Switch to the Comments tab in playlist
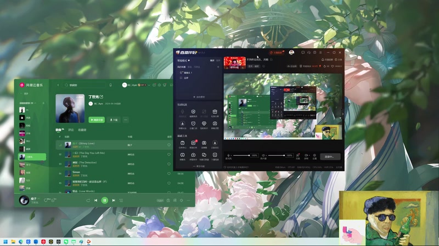The height and width of the screenshot is (246, 439). [x=71, y=130]
